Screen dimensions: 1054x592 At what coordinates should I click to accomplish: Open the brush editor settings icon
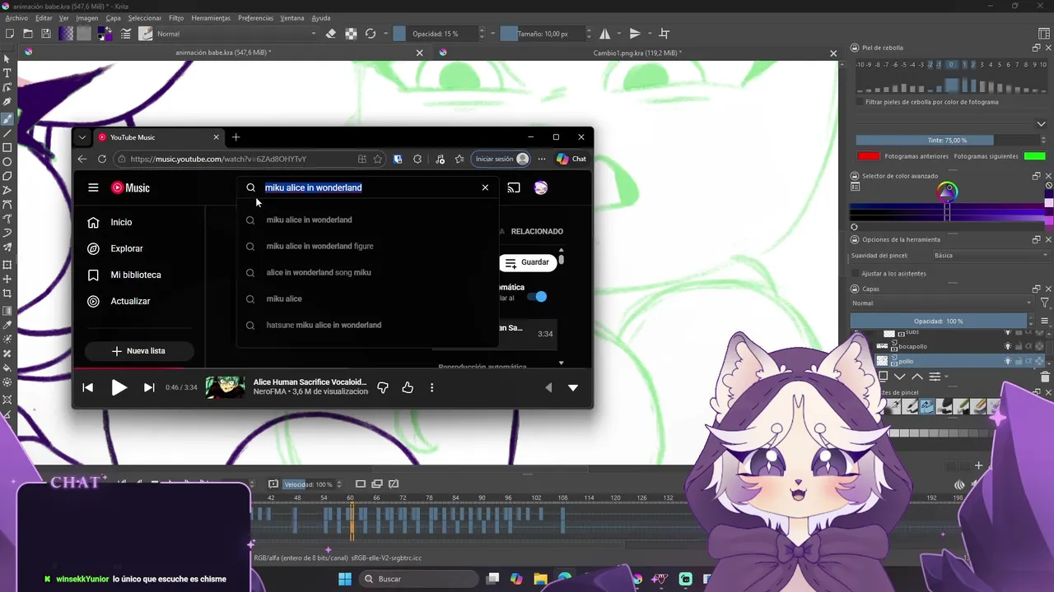click(126, 34)
